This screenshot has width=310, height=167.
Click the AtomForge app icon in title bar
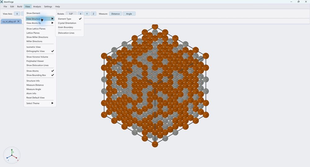[2, 2]
